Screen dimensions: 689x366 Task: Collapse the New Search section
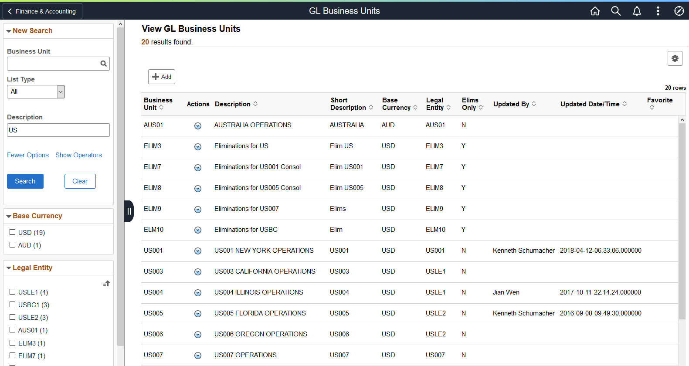click(x=9, y=31)
